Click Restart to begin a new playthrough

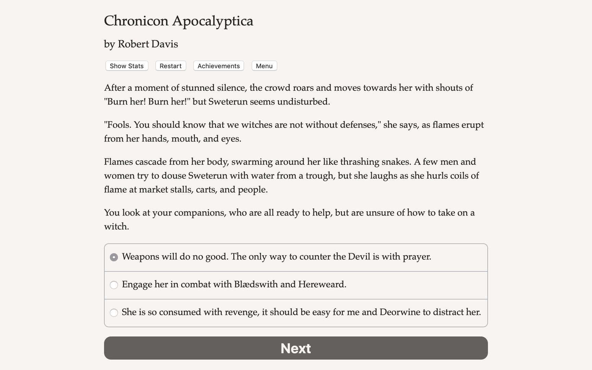click(x=170, y=66)
